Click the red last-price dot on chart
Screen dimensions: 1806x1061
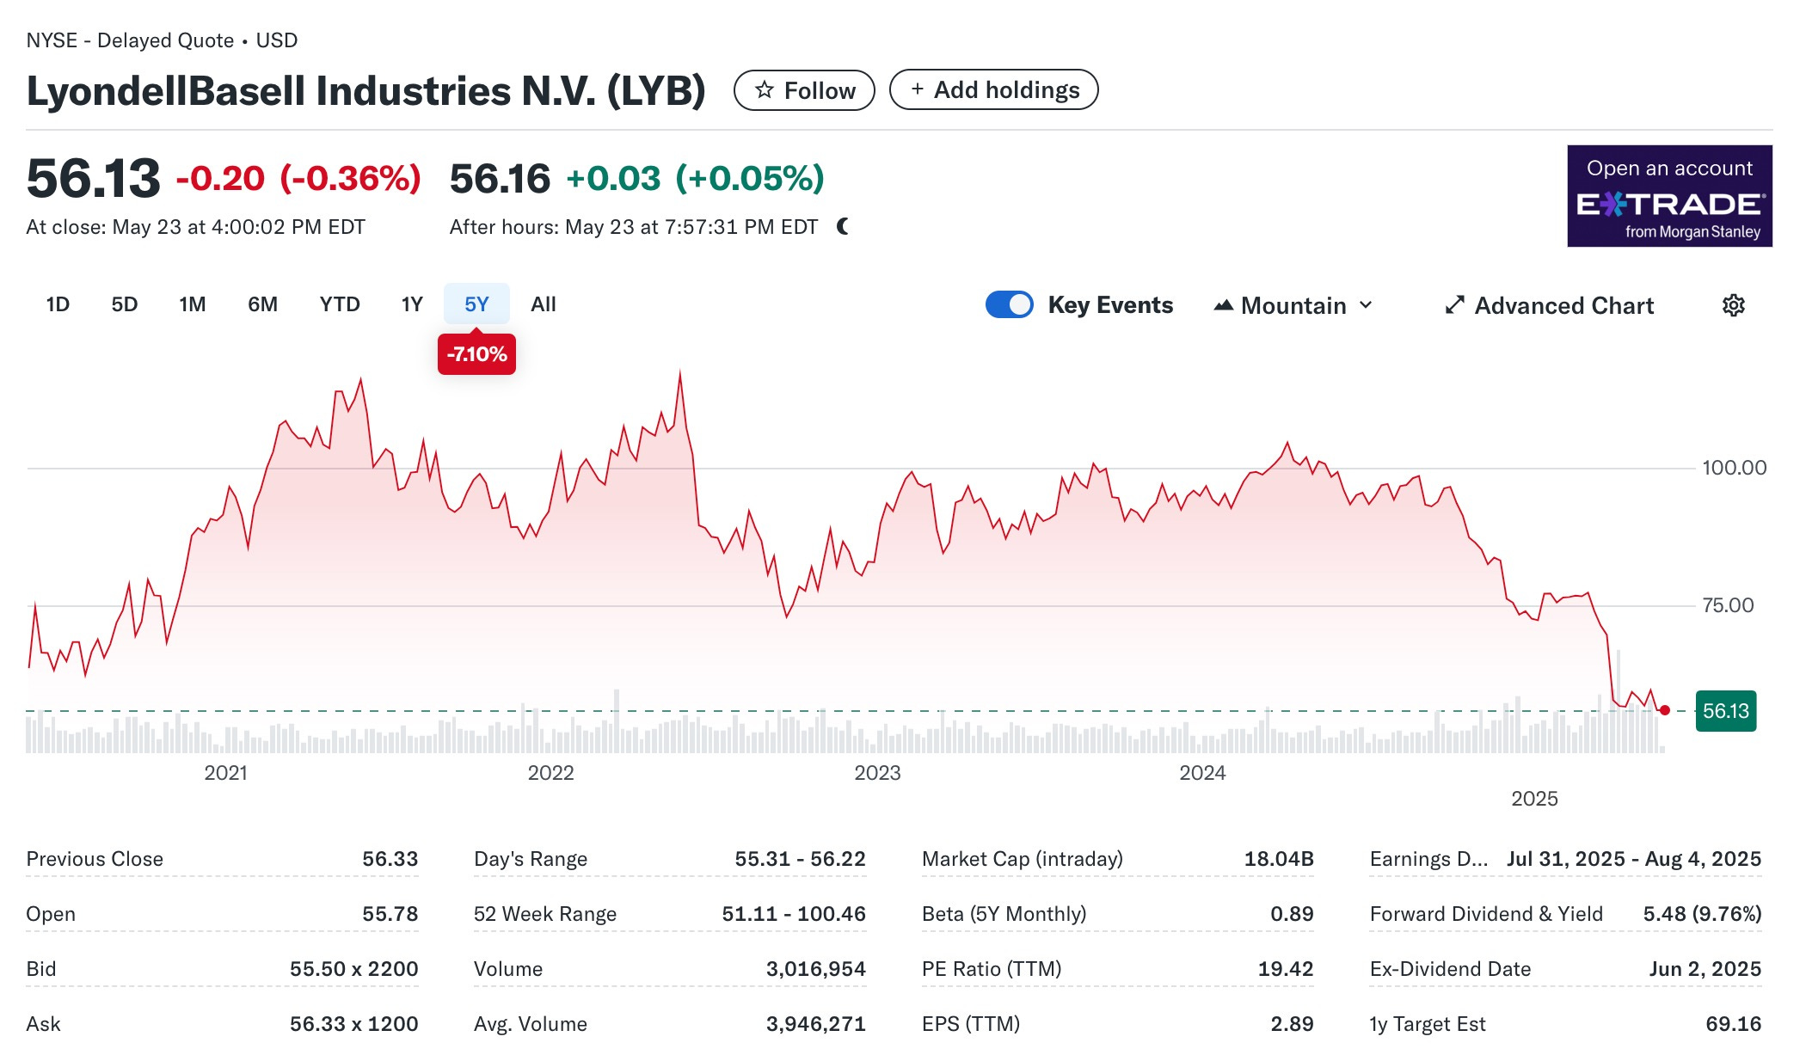click(1665, 710)
